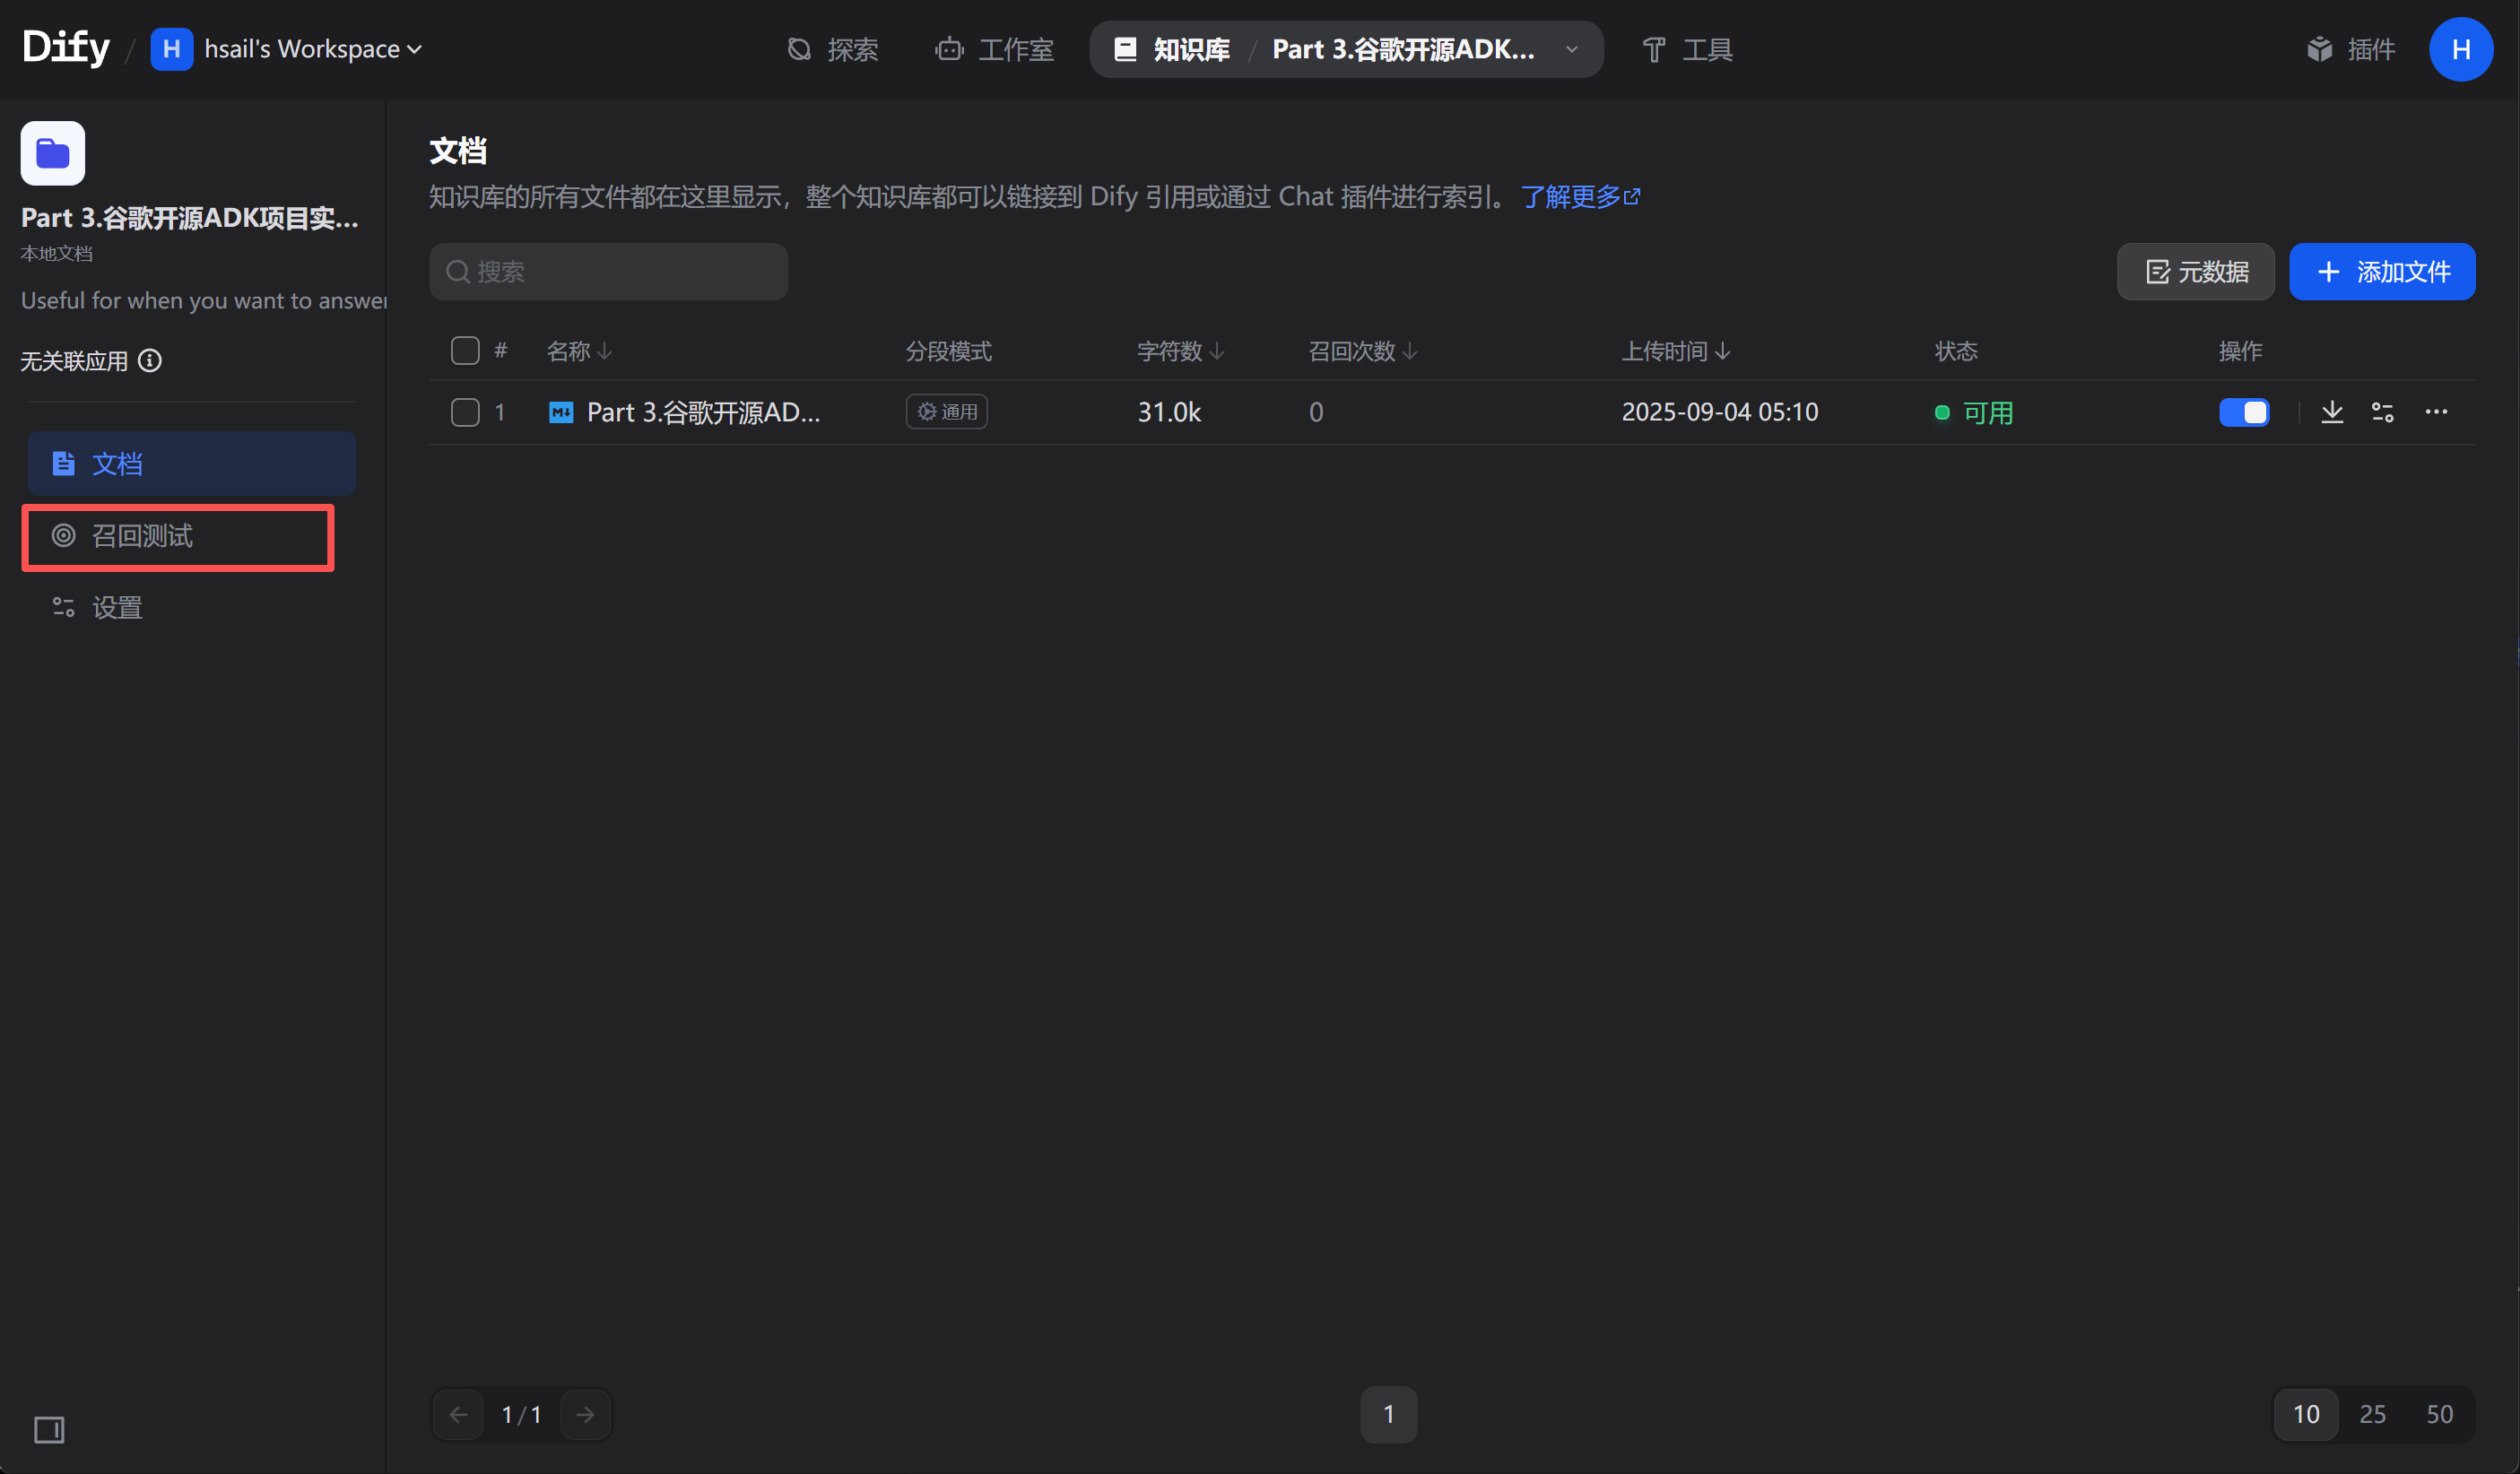Select 文档 in the sidebar

pos(191,463)
